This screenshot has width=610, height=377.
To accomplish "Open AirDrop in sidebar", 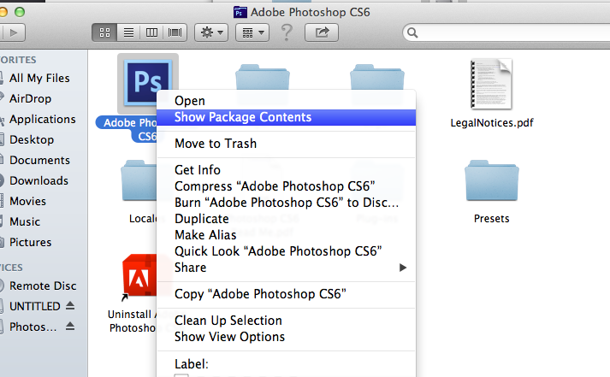I will click(30, 98).
